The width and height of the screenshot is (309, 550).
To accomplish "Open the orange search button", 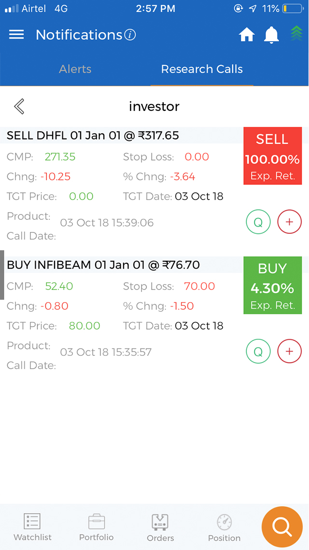I will click(282, 527).
